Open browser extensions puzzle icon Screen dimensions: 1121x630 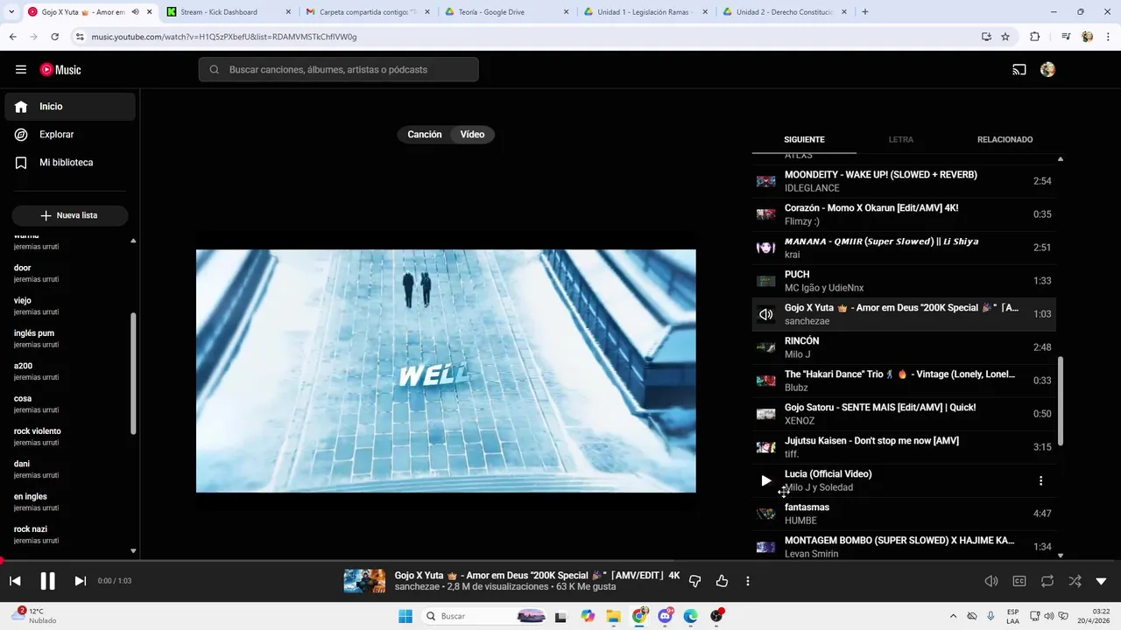tap(1034, 37)
